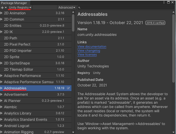Click the Unity Technologies author text
Image resolution: width=176 pixels, height=134 pixels.
(93, 66)
